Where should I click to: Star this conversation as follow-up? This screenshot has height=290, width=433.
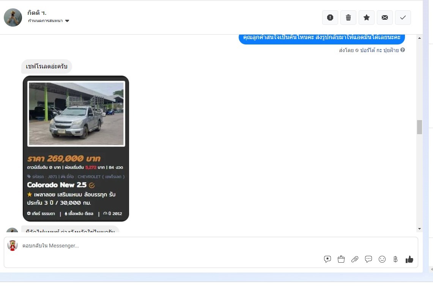tap(367, 17)
